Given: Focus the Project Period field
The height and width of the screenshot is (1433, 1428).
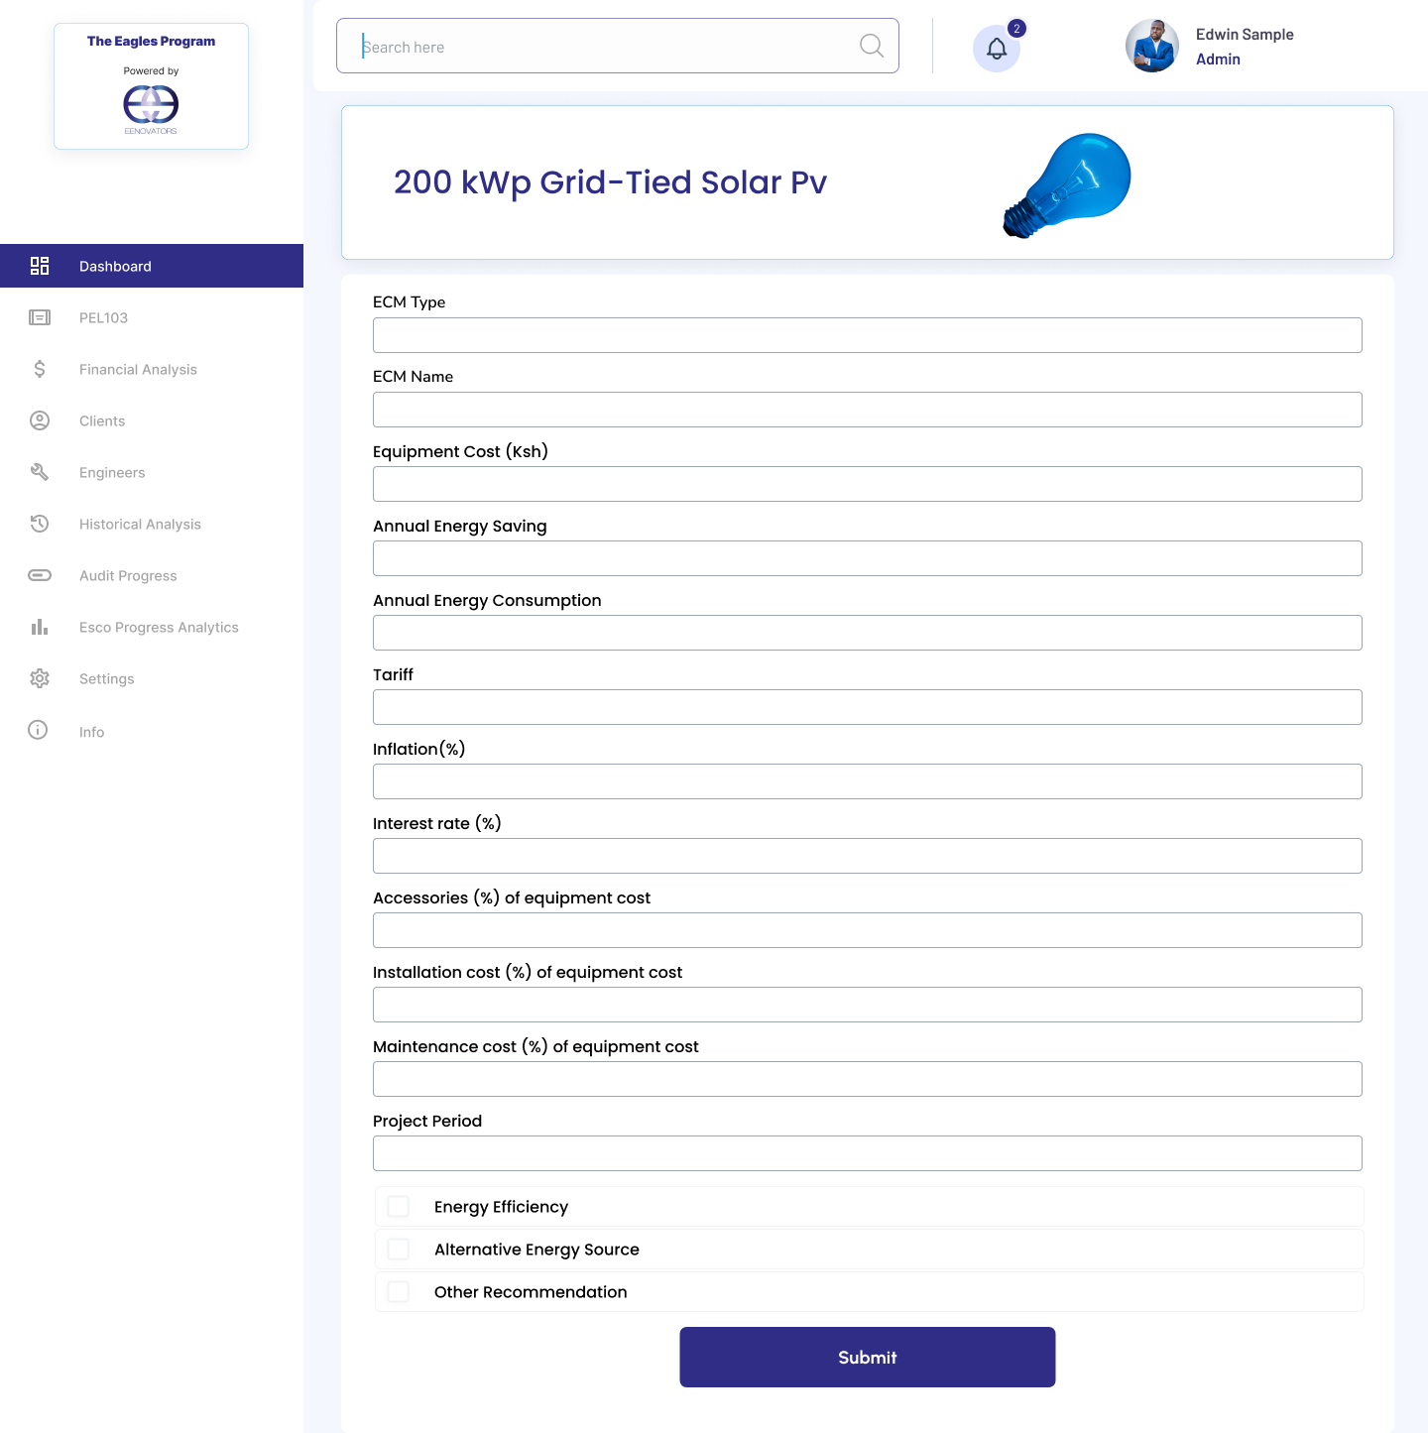Looking at the screenshot, I should [x=868, y=1153].
